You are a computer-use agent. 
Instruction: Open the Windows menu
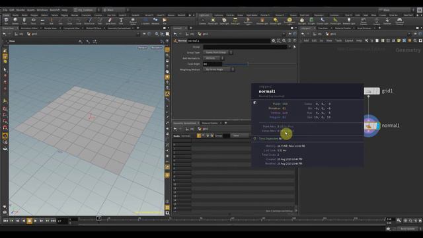(42, 10)
